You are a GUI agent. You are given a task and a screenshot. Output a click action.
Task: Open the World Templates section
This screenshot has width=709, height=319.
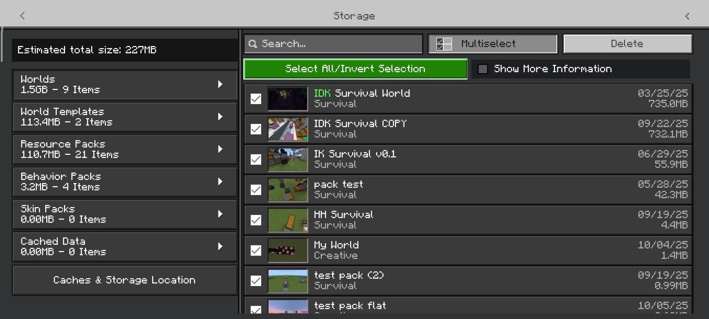125,117
